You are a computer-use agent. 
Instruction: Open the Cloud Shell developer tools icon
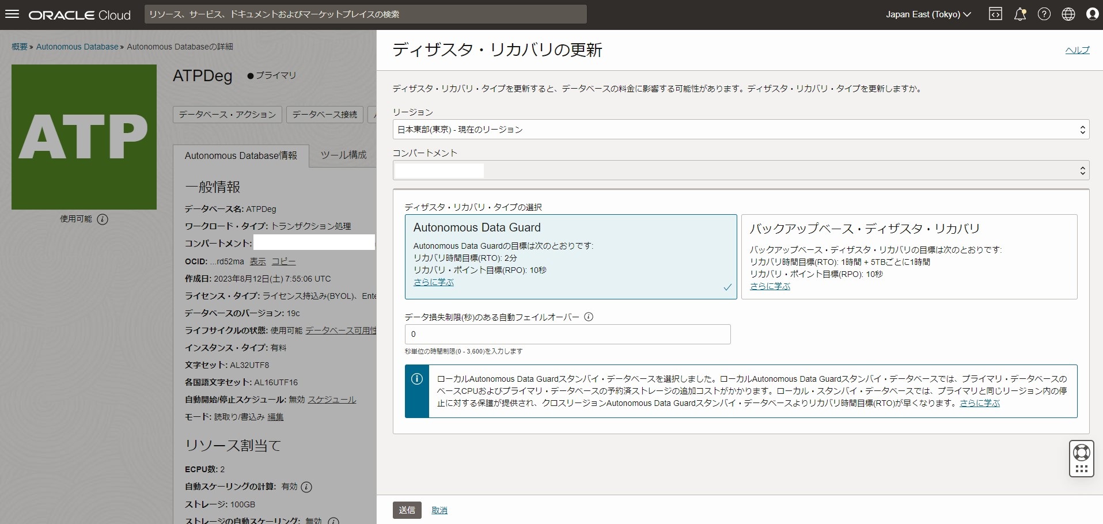pos(995,14)
